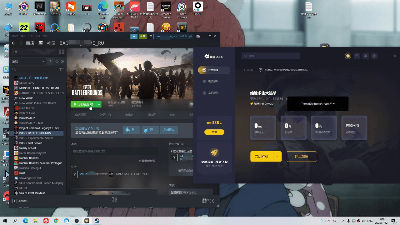The width and height of the screenshot is (400, 225).
Task: Open the accelerator bell notifications icon
Action: [366, 56]
